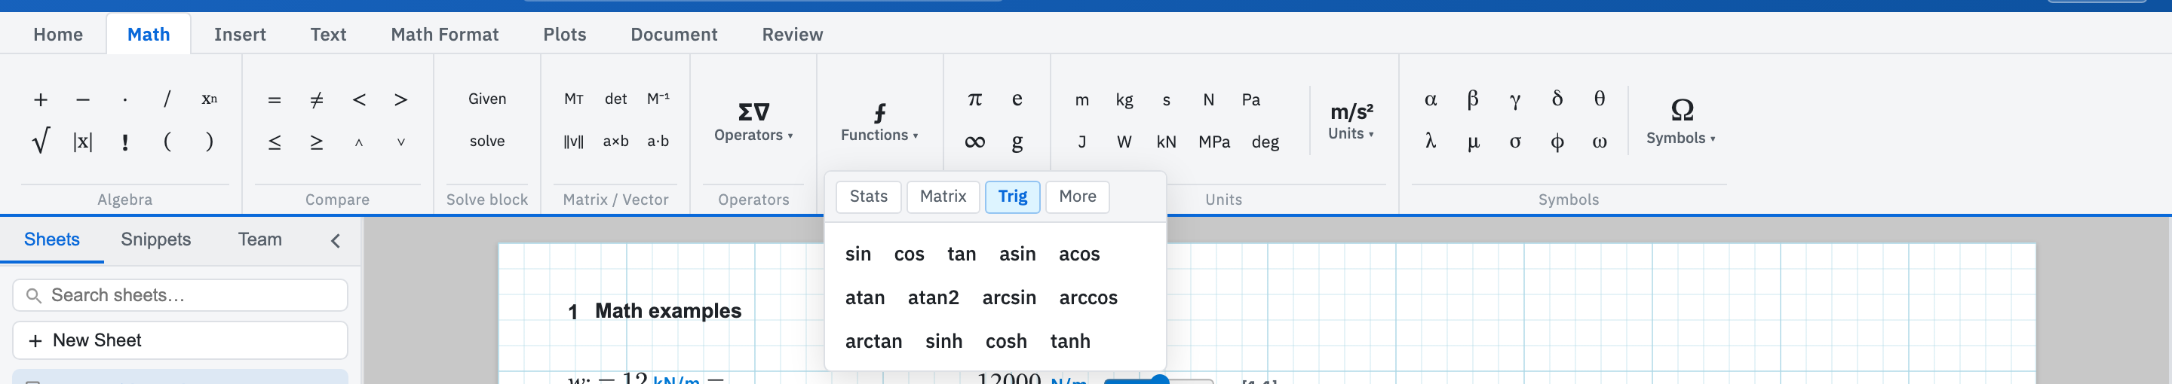2172x384 pixels.
Task: Insert the determinant det function
Action: [615, 99]
